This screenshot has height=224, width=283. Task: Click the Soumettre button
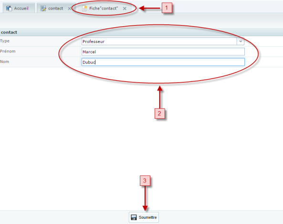(144, 217)
